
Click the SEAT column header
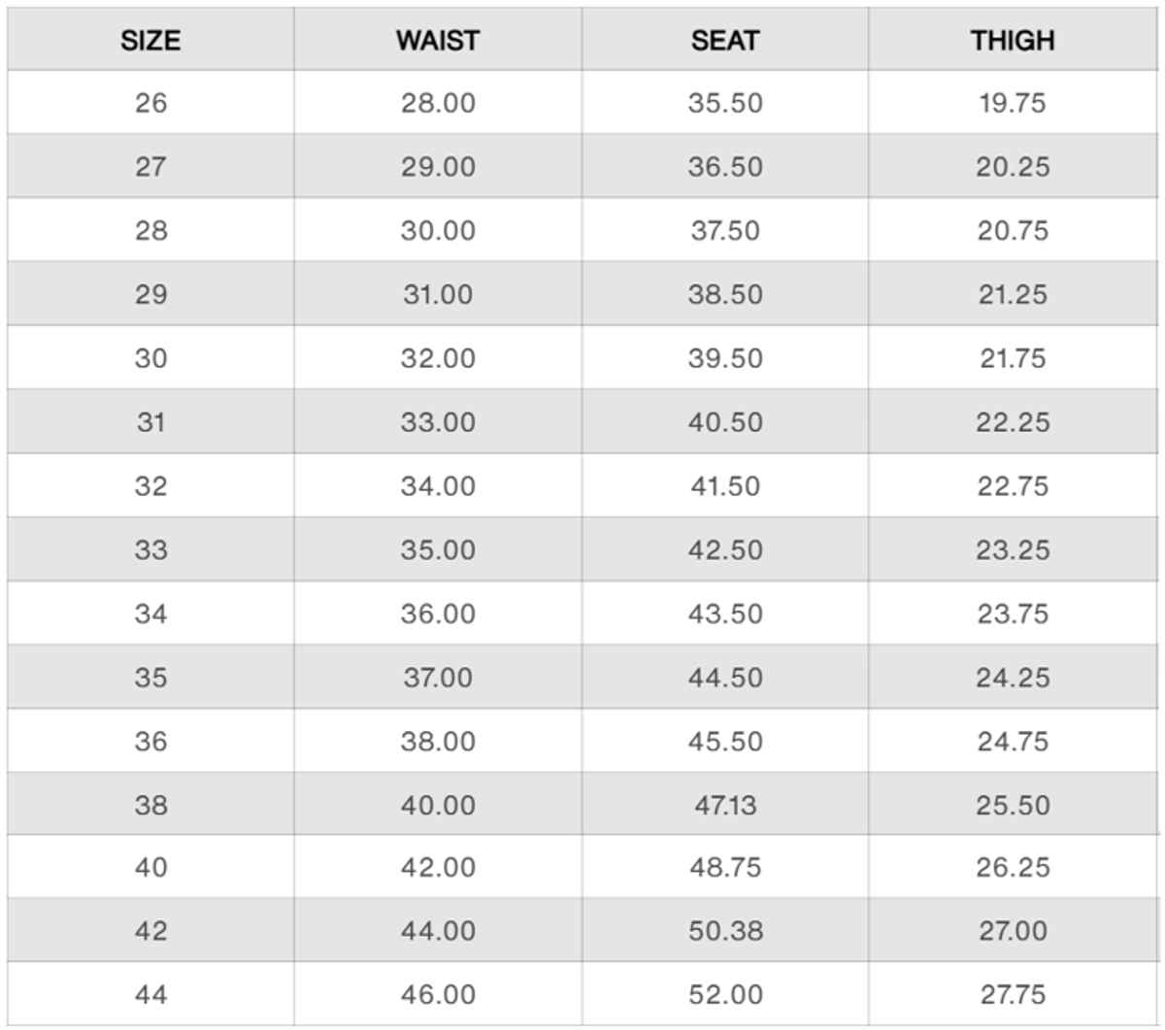click(x=725, y=41)
